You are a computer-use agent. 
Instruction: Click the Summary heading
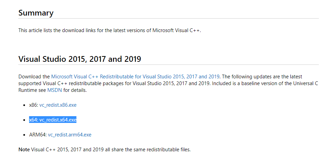[x=36, y=13]
